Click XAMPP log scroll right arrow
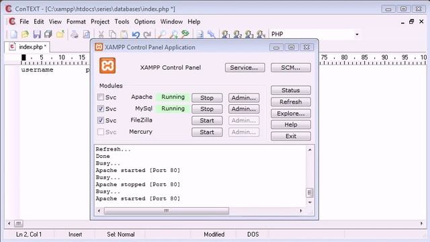Image resolution: width=430 pixels, height=242 pixels. pos(301,211)
